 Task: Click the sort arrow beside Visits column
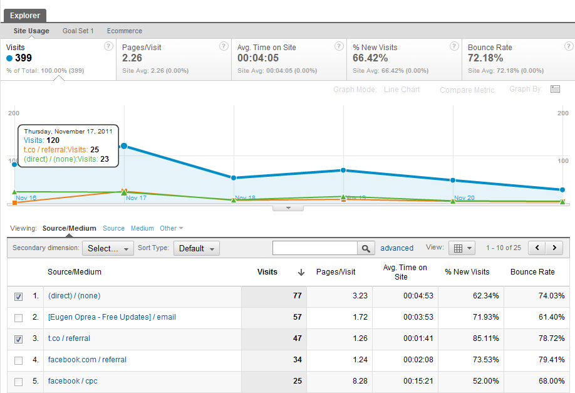tap(301, 272)
